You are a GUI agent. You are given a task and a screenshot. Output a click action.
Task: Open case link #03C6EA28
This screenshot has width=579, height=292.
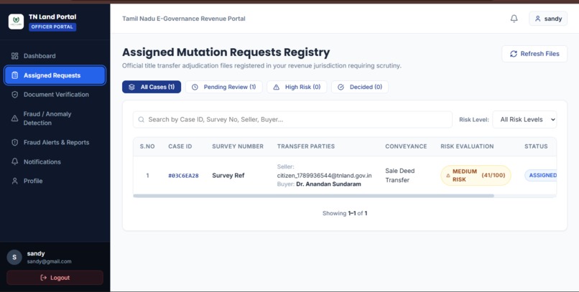point(183,176)
